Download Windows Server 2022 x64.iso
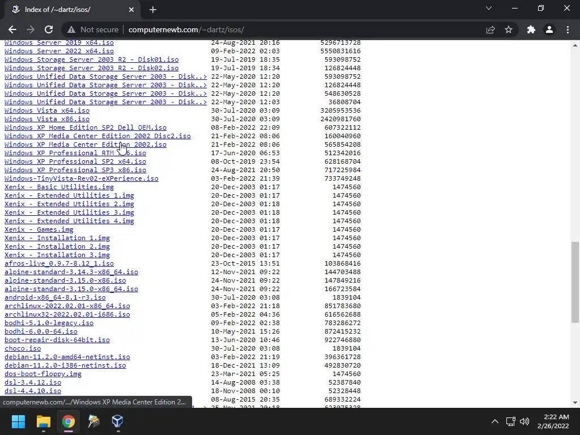The image size is (580, 435). (59, 51)
